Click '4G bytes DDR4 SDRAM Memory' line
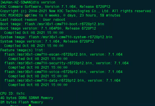This screenshot has height=106, width=155. 27,98
